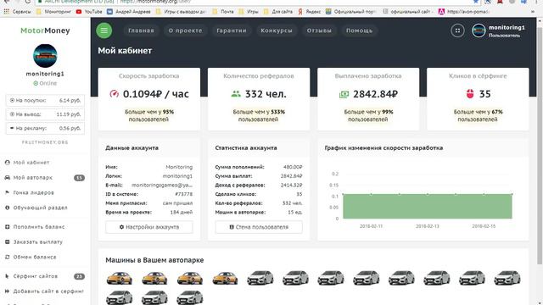Screen dimensions: 543x305
Task: Click the E-mail value monitoringgames@ya...
Action: click(162, 186)
